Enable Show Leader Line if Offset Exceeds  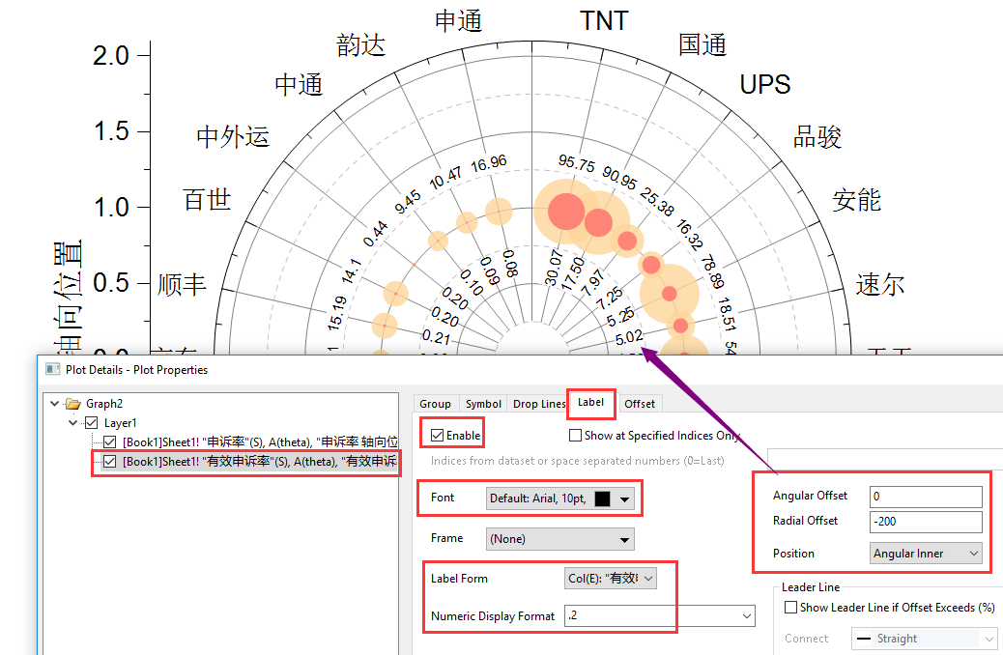(791, 608)
